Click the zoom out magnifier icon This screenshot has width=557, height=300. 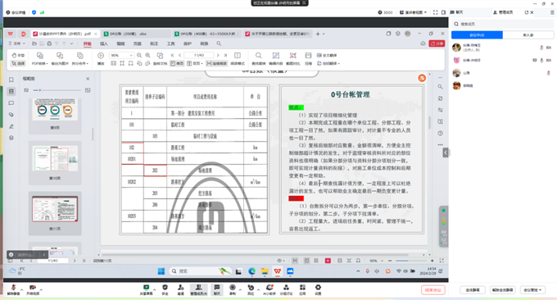[x=139, y=56]
